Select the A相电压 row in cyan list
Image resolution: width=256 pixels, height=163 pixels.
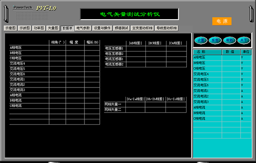(x=222, y=58)
